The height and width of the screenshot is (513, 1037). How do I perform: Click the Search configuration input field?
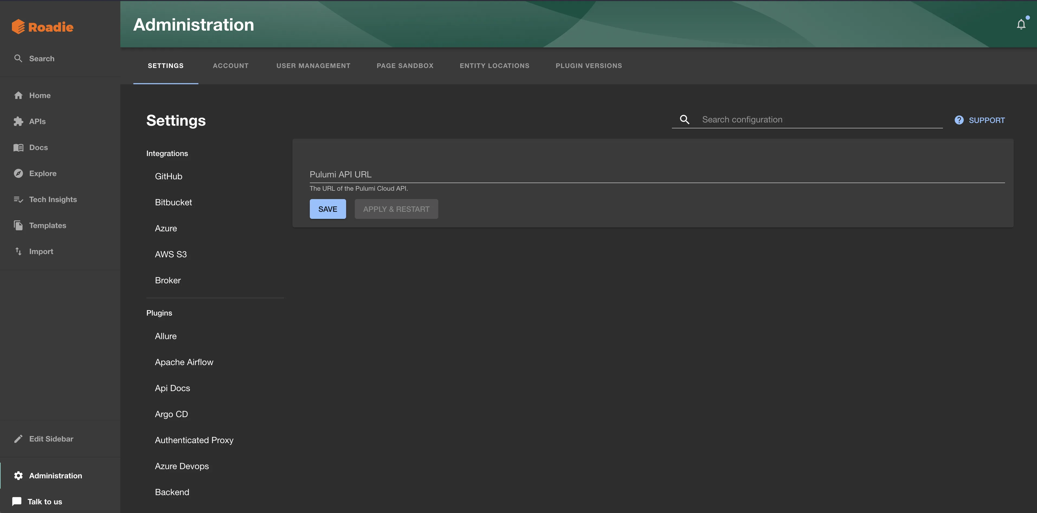pyautogui.click(x=805, y=119)
